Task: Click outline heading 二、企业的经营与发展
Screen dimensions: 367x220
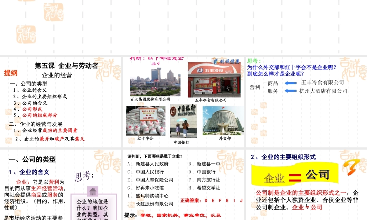Action: 36,124
